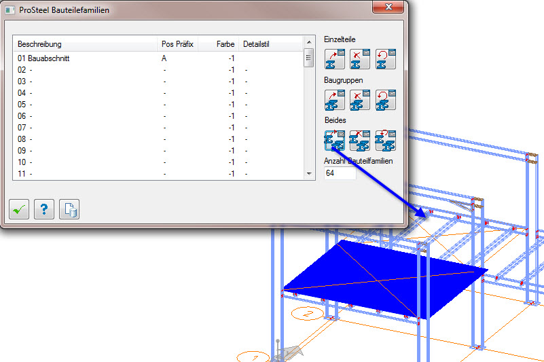Select the row '04 -'
This screenshot has width=544, height=362.
(x=158, y=93)
